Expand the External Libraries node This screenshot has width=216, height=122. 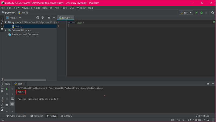tap(6, 30)
